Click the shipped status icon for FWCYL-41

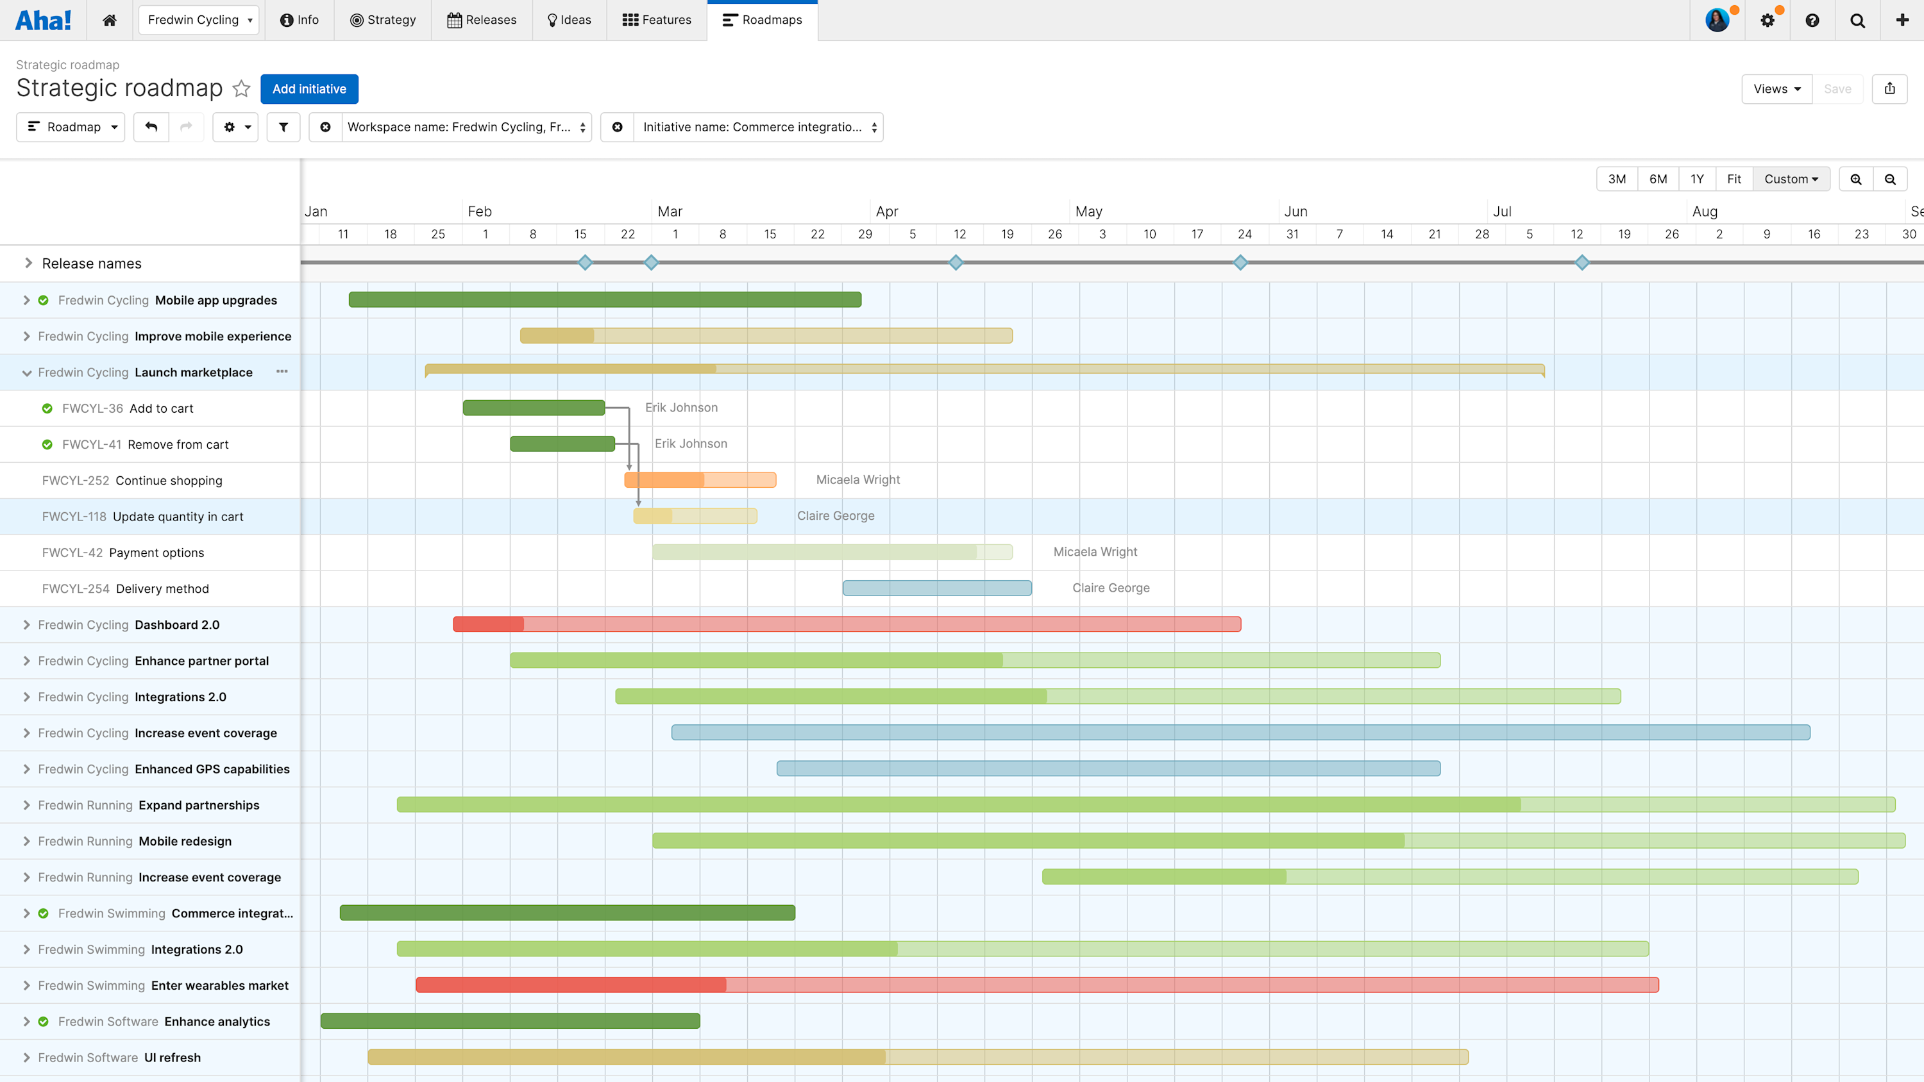click(47, 444)
